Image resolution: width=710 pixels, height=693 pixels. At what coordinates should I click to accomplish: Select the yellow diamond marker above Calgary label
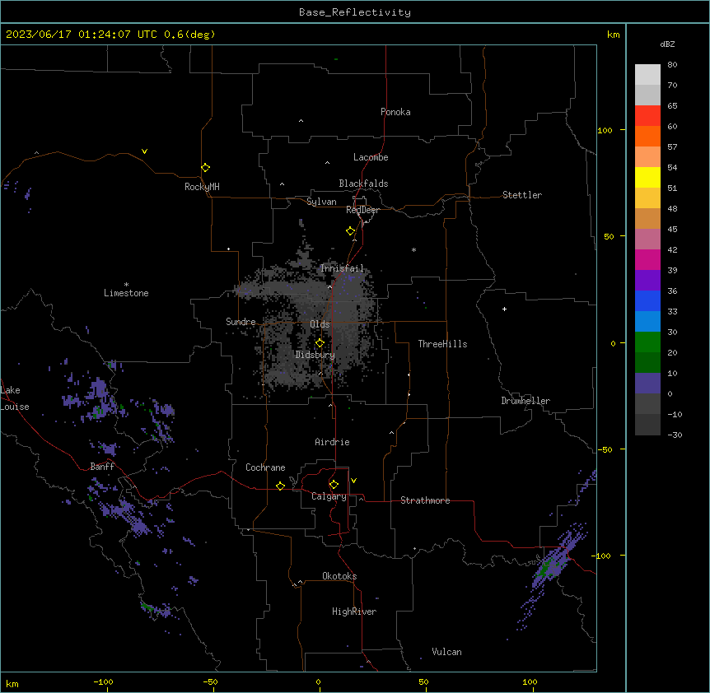(334, 485)
